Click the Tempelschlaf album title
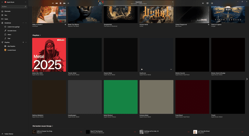 (108, 25)
